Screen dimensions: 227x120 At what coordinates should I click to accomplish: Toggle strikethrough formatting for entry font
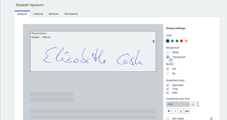pos(187,111)
